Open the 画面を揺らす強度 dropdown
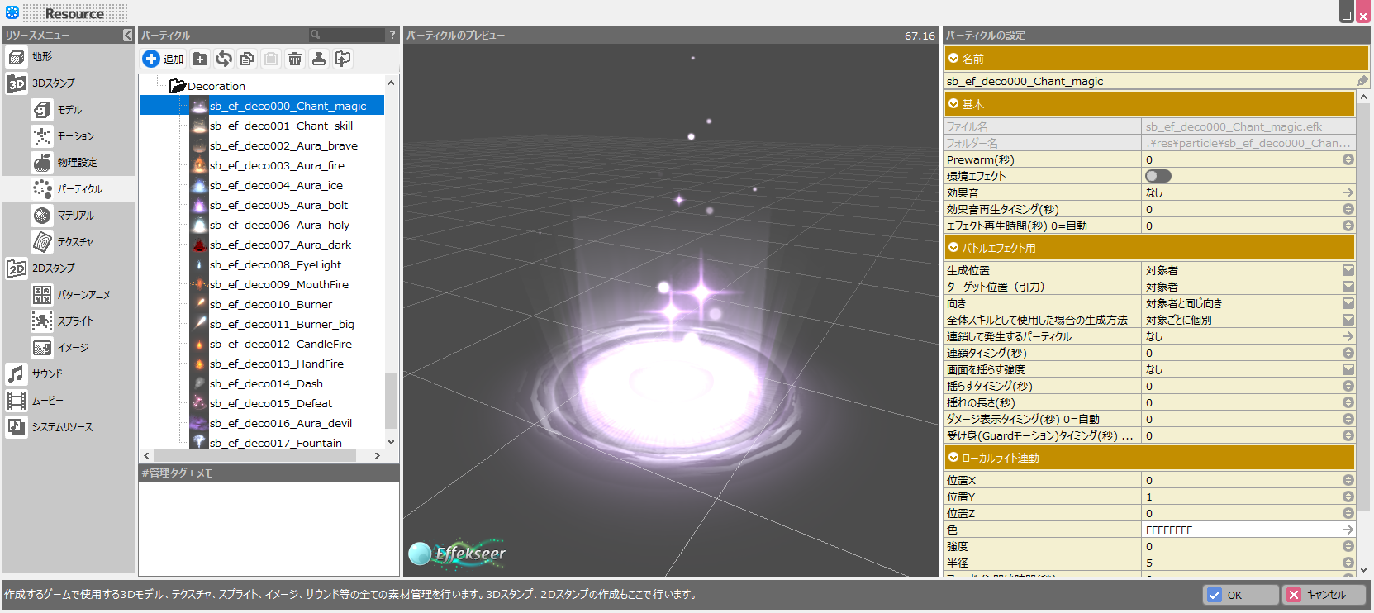 [x=1348, y=369]
